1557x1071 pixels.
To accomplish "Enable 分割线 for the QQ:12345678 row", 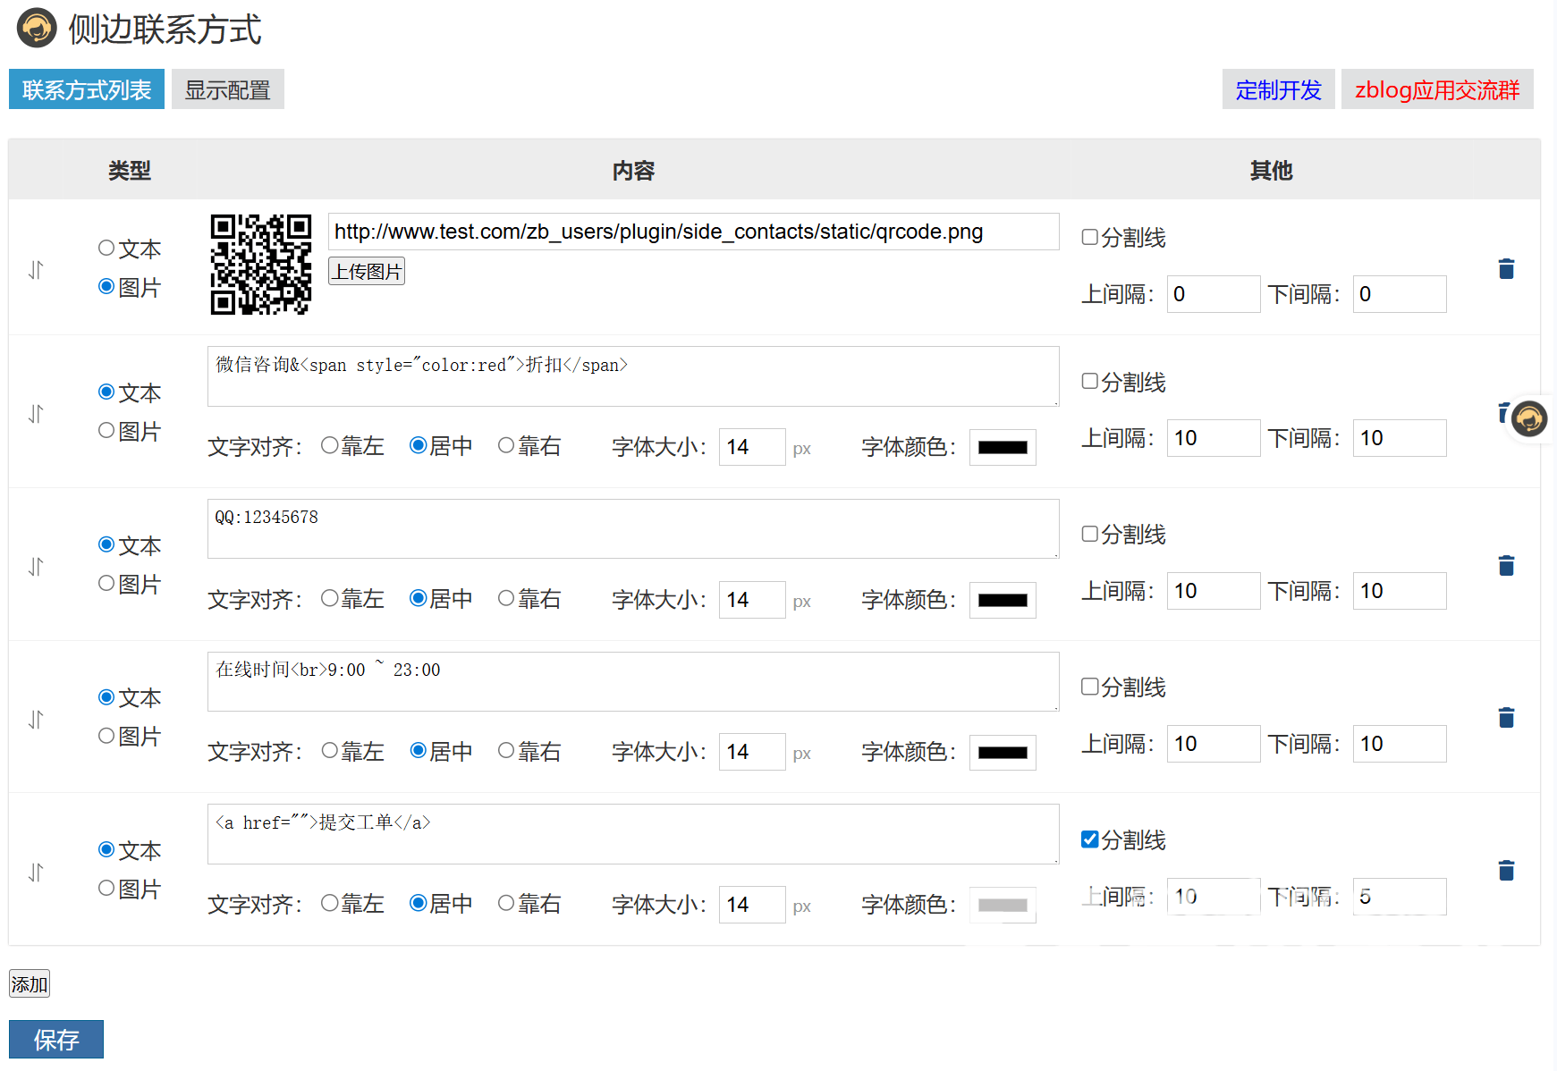I will 1089,534.
